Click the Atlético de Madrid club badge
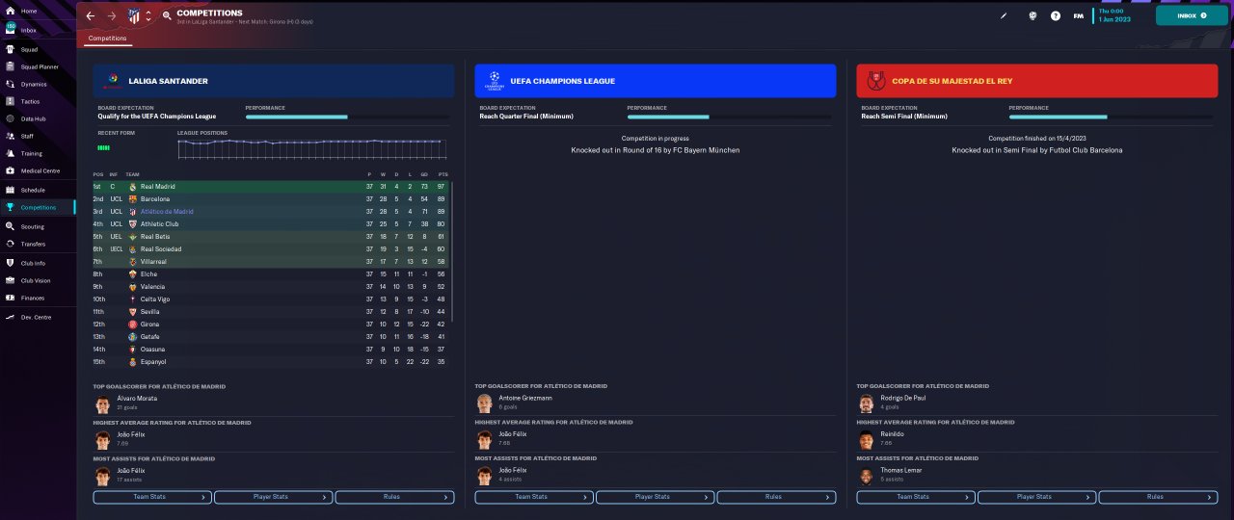1234x520 pixels. click(134, 16)
